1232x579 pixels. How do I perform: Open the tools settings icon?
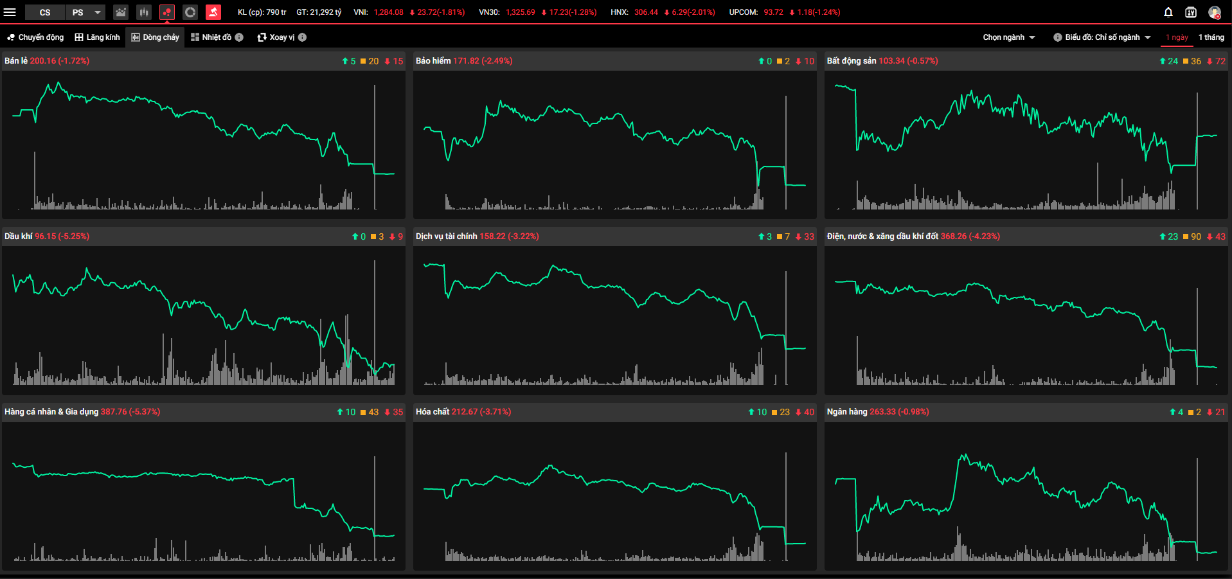pyautogui.click(x=1191, y=12)
